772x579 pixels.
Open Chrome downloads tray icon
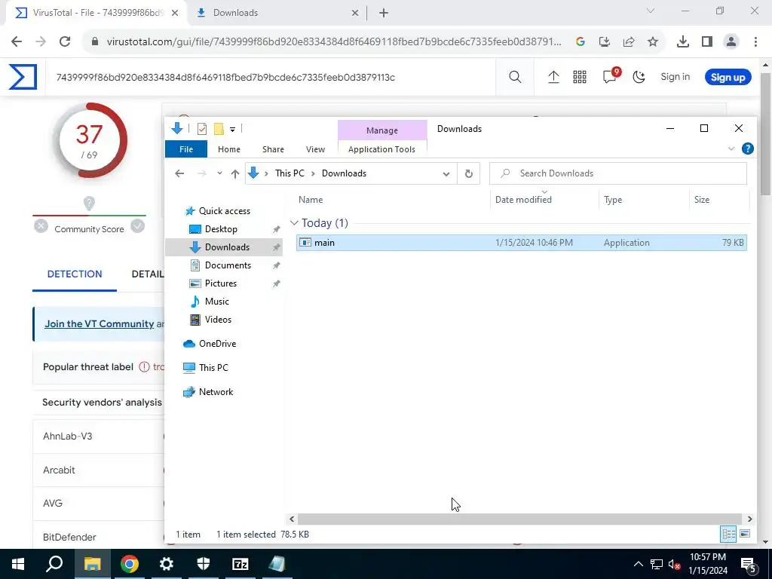pos(682,42)
